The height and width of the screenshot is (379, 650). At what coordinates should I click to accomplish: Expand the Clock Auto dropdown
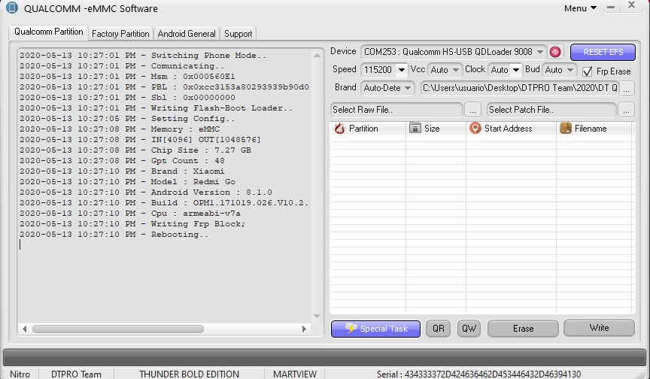515,70
